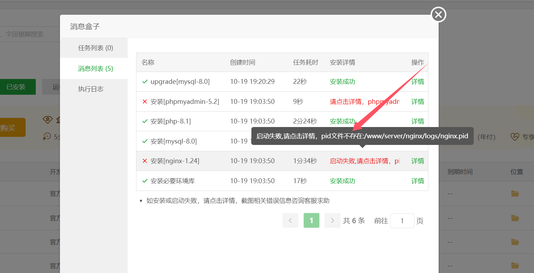Image resolution: width=534 pixels, height=273 pixels.
Task: Click the text 共 6 条
Action: (354, 221)
